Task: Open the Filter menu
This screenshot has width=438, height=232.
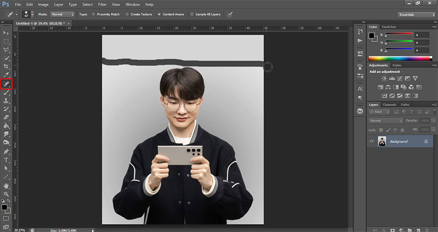Action: pos(102,4)
